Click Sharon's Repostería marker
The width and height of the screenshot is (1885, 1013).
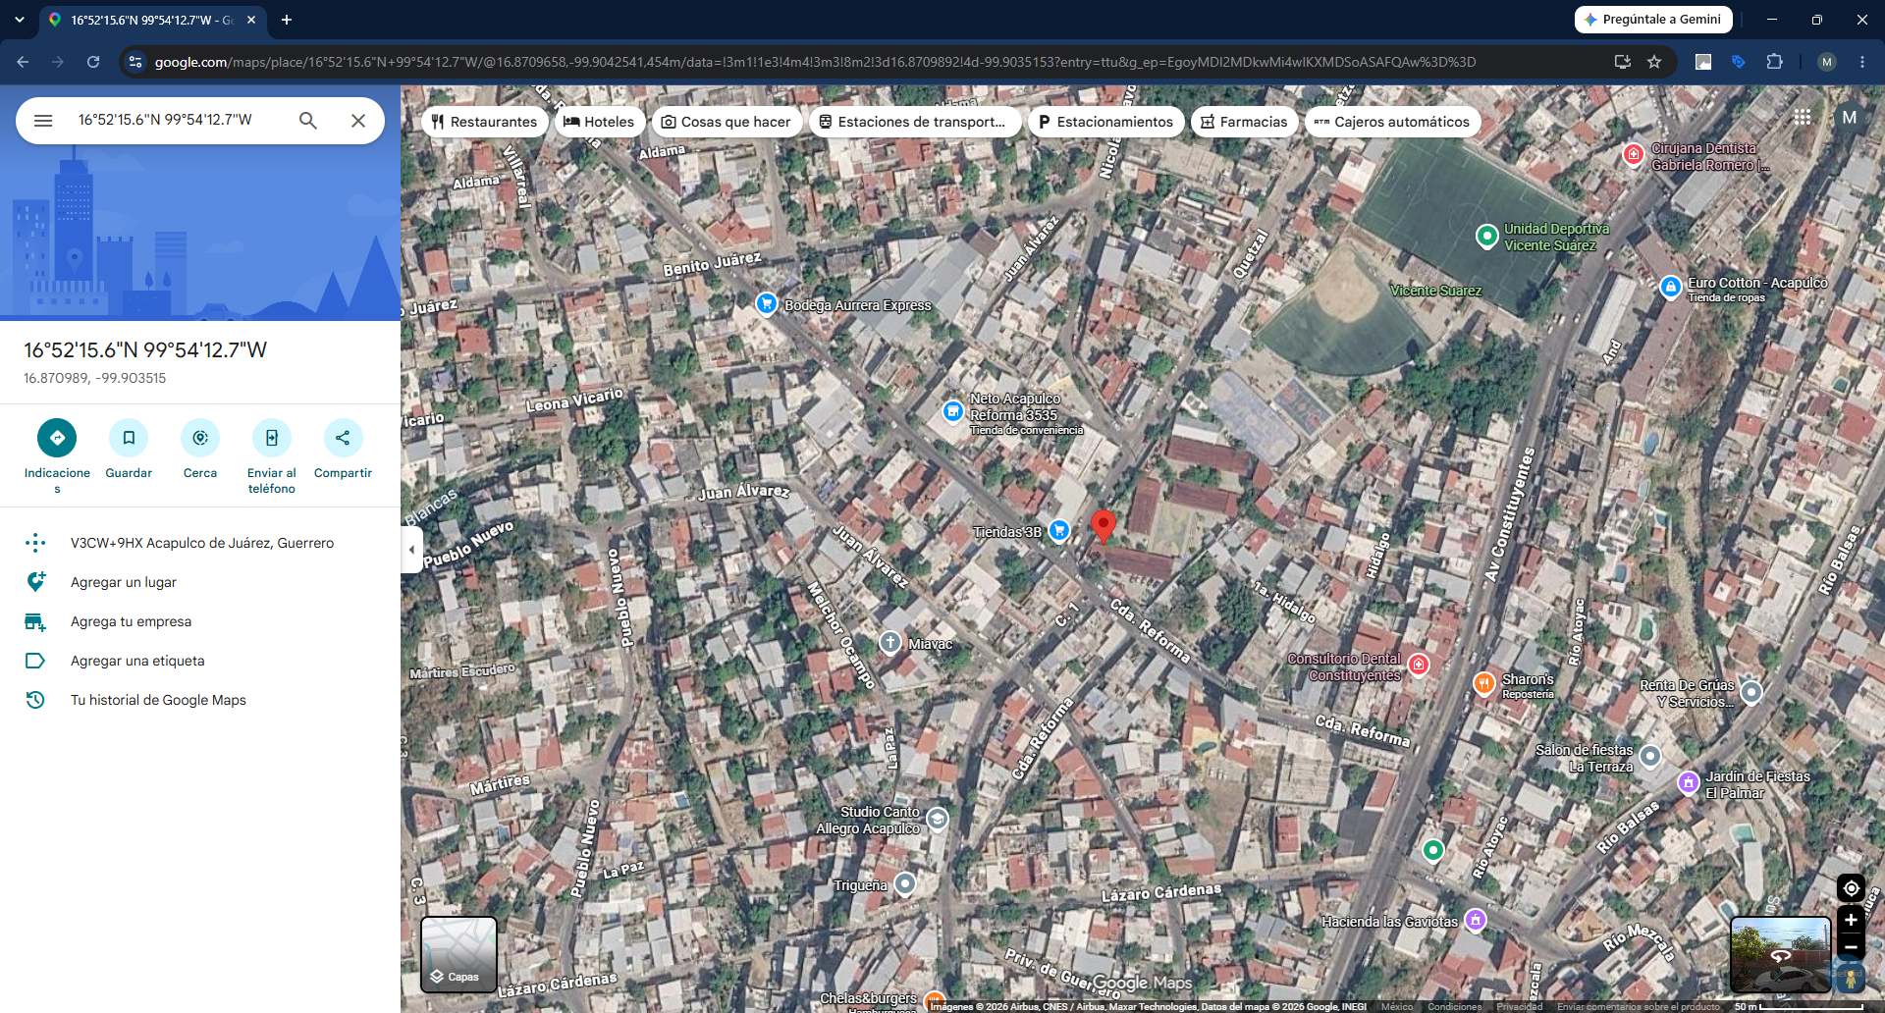(1484, 683)
